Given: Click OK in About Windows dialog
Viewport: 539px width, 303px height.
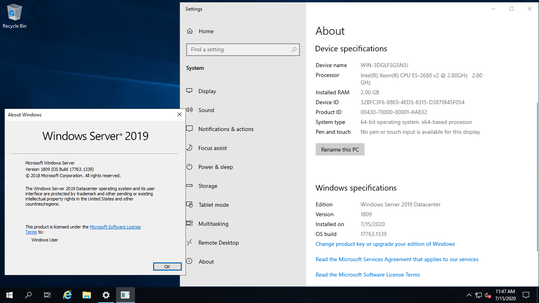Looking at the screenshot, I should [167, 267].
